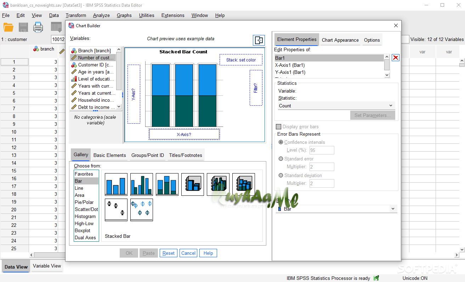465x282 pixels.
Task: Switch to Options tab
Action: [372, 40]
